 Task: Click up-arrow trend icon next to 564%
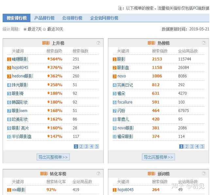tap(48, 59)
